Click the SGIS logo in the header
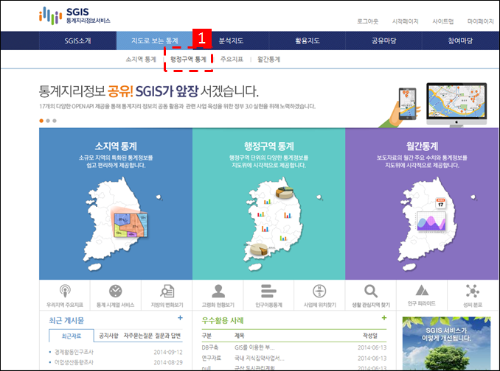 point(74,15)
